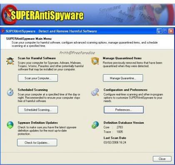Open the Manage Quarantine button
175x165 pixels.
pyautogui.click(x=123, y=78)
